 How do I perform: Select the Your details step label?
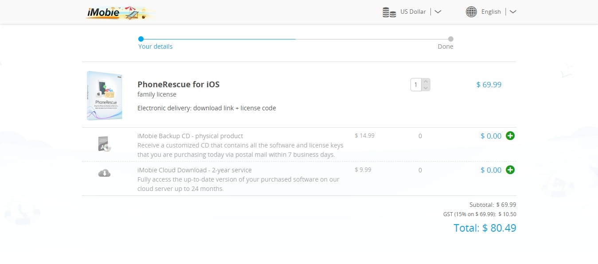(155, 47)
